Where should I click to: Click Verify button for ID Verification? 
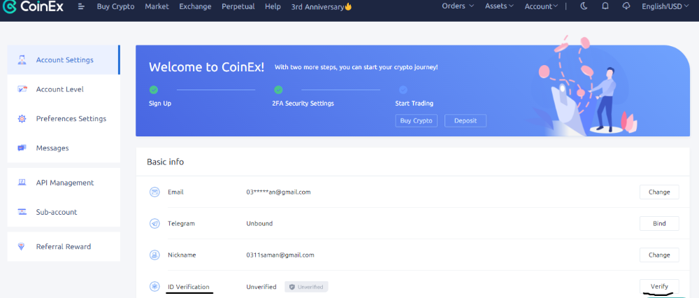click(659, 286)
